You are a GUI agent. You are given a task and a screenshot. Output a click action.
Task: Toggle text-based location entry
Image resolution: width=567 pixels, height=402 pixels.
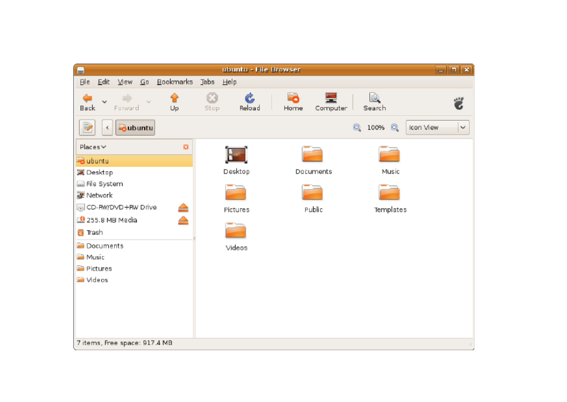[x=87, y=128]
